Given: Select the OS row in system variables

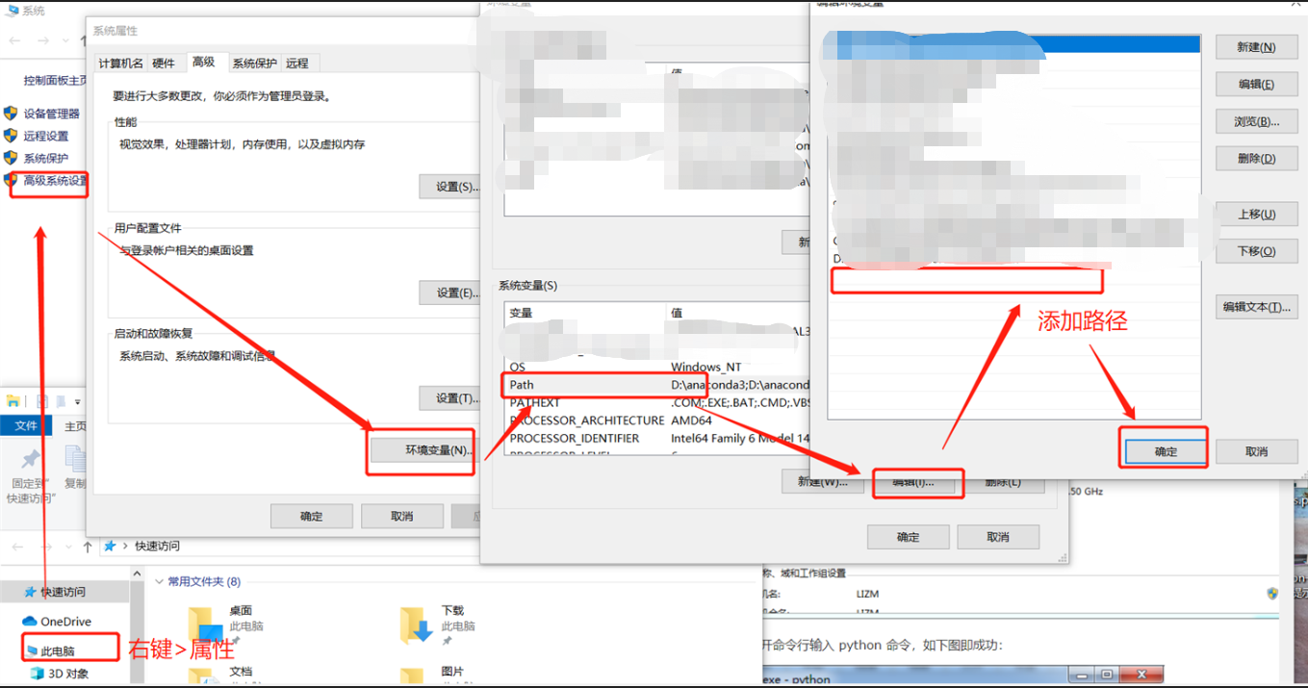Looking at the screenshot, I should [654, 367].
